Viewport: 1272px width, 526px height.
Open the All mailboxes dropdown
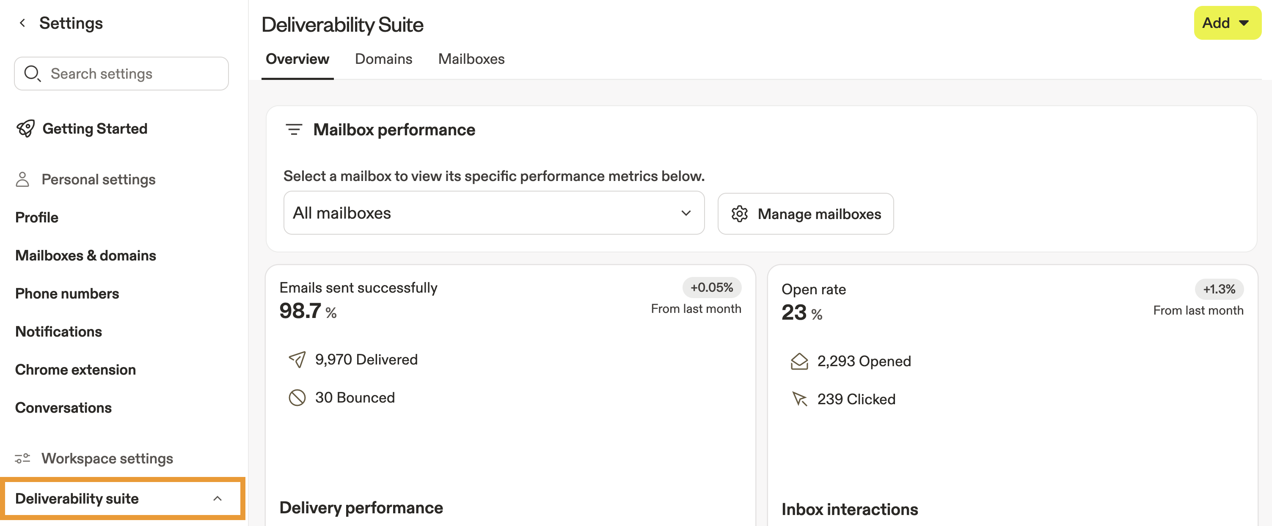494,213
